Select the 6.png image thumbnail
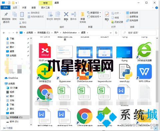160x131 pixels. (124, 54)
